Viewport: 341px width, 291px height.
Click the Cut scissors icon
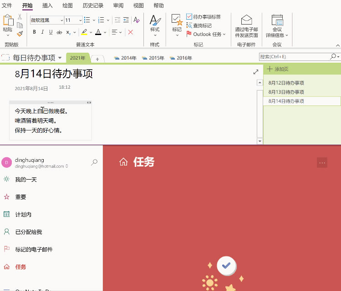pos(20,17)
